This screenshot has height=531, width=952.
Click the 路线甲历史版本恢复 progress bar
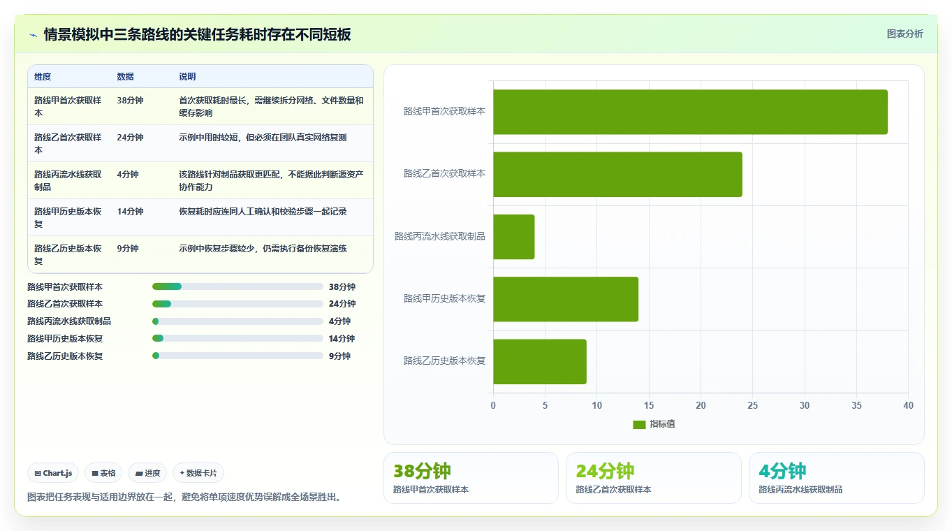coord(237,338)
